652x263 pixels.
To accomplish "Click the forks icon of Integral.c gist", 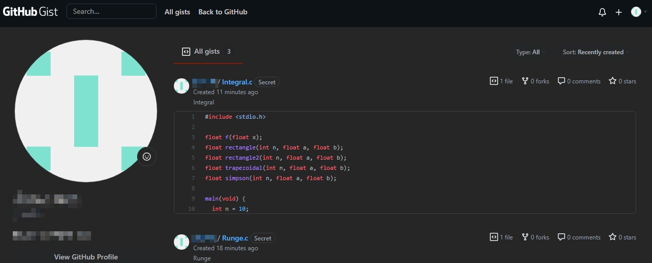I will tap(525, 81).
